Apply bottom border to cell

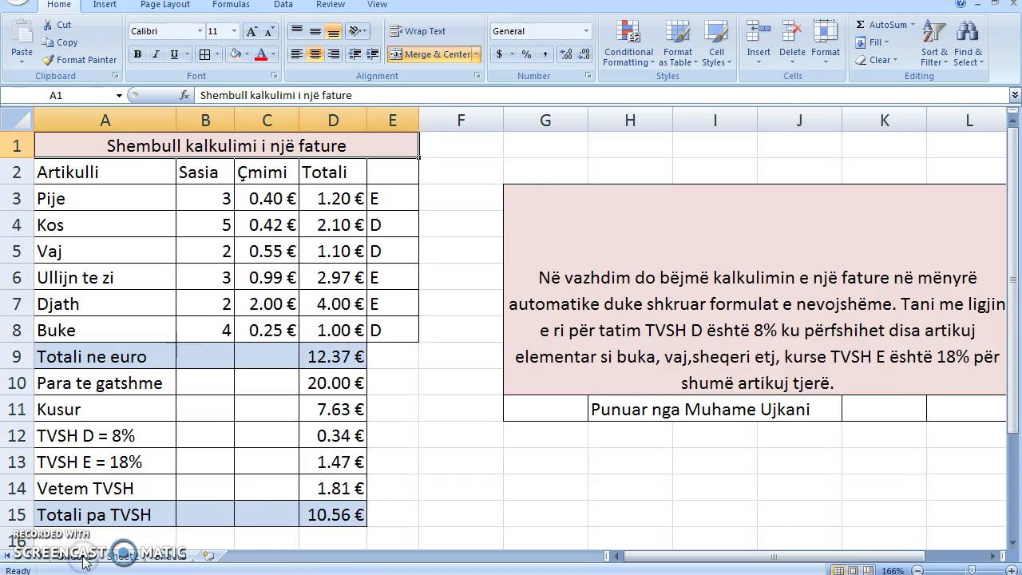coord(204,54)
